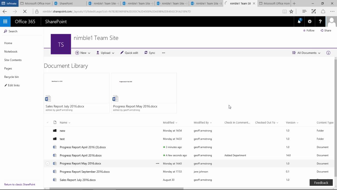Click the folder icon of the 'test' row
Image resolution: width=337 pixels, height=190 pixels.
point(55,139)
